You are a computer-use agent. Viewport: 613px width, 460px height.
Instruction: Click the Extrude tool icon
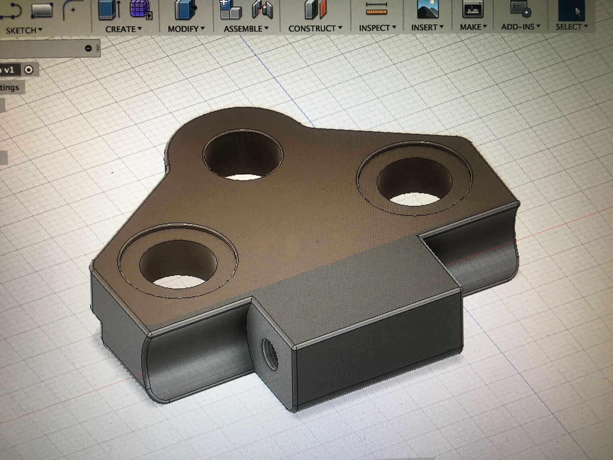pos(109,10)
